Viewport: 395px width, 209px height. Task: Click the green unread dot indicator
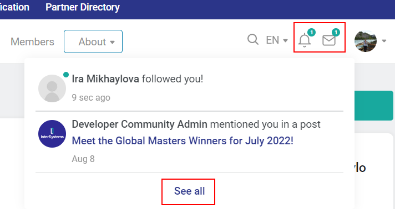(x=66, y=75)
